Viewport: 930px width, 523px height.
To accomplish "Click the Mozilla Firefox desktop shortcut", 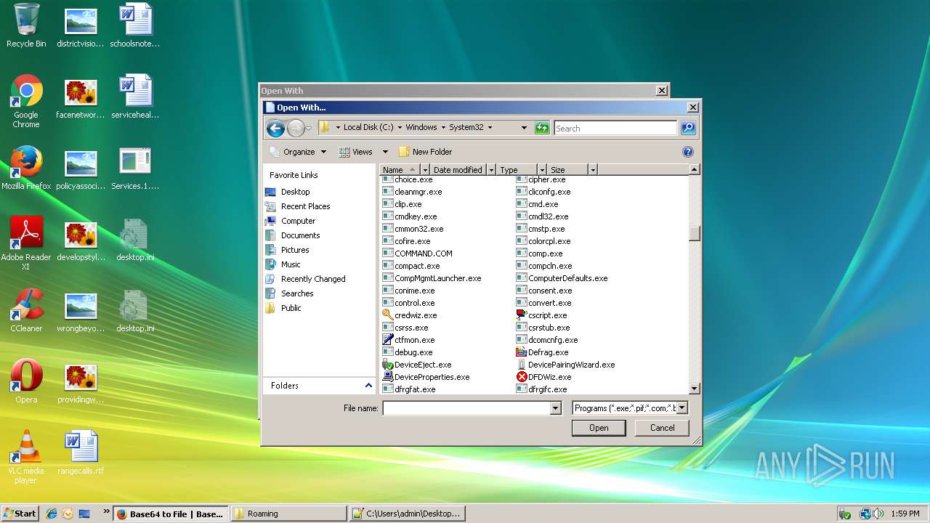I will click(26, 168).
